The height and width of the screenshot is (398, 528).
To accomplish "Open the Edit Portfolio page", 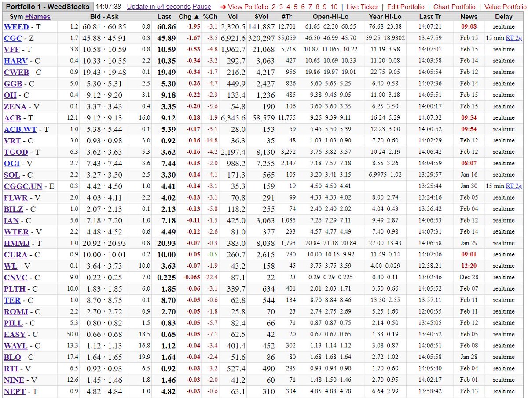I will (x=406, y=7).
